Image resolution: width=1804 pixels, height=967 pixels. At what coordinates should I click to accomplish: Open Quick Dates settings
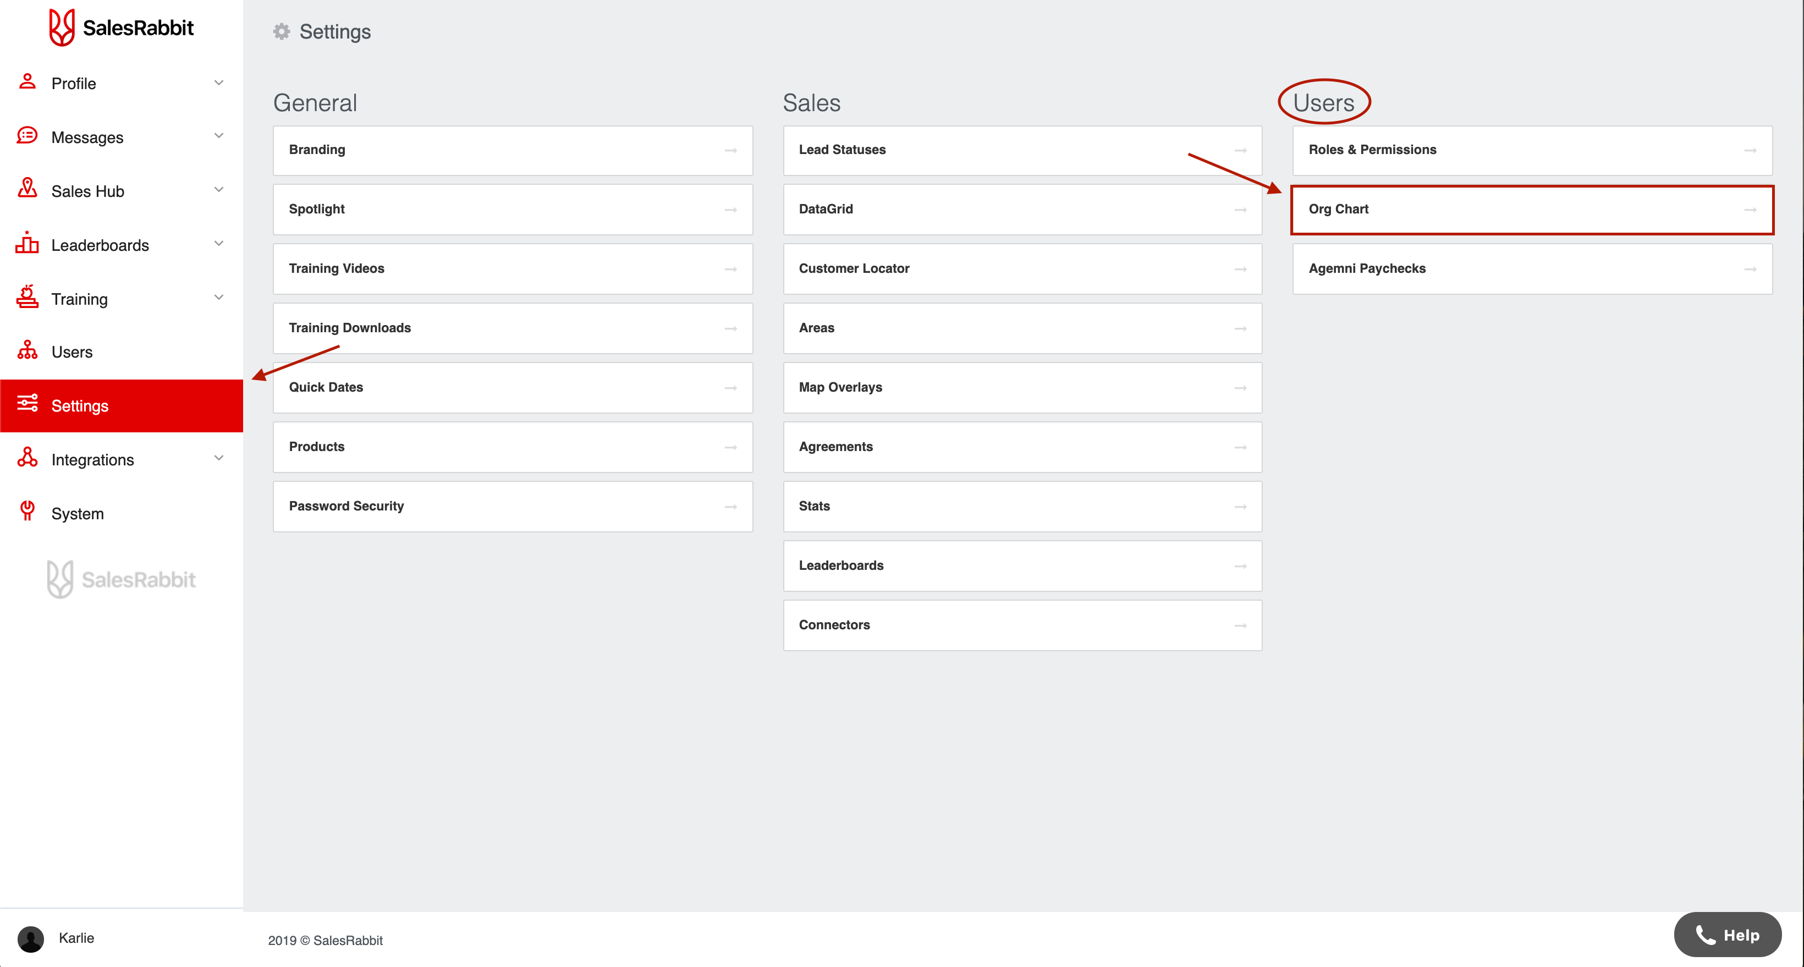coord(513,388)
